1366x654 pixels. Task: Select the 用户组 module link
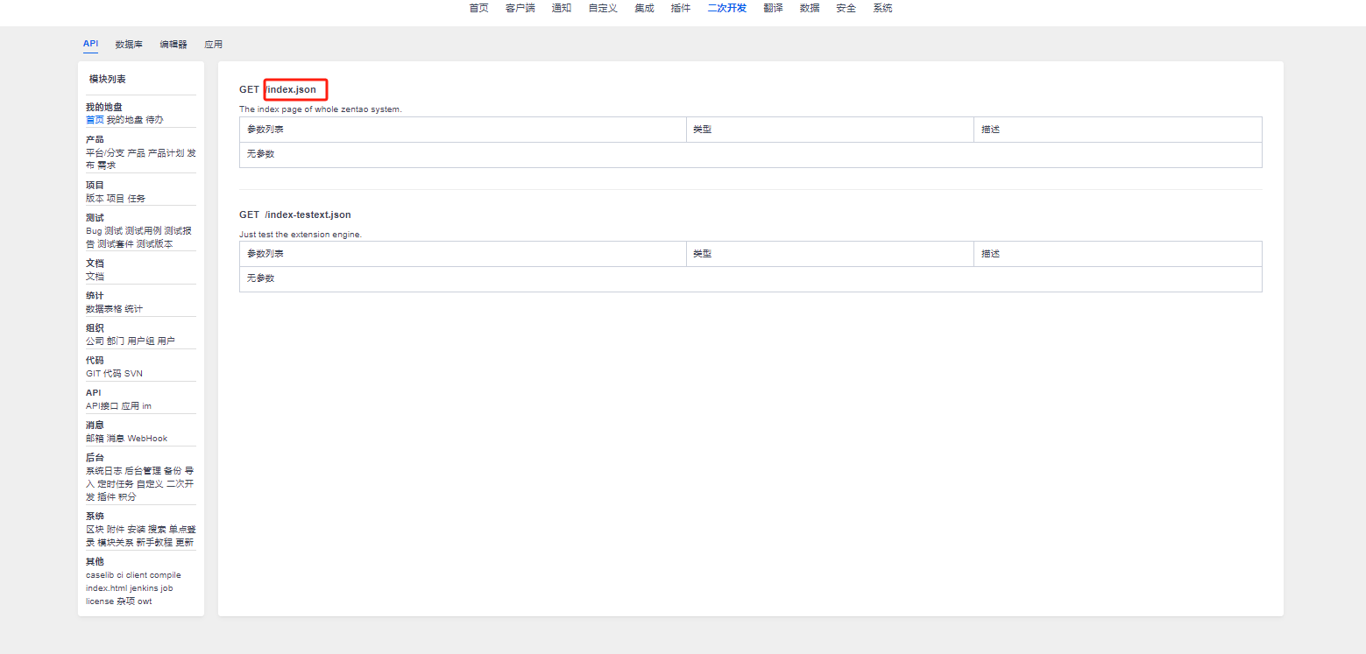click(x=141, y=341)
